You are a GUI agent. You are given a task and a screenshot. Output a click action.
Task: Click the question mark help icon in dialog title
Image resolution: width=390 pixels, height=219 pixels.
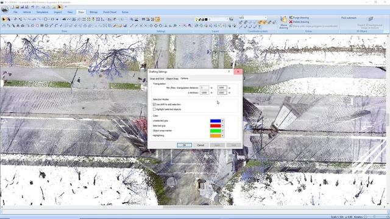pos(229,72)
